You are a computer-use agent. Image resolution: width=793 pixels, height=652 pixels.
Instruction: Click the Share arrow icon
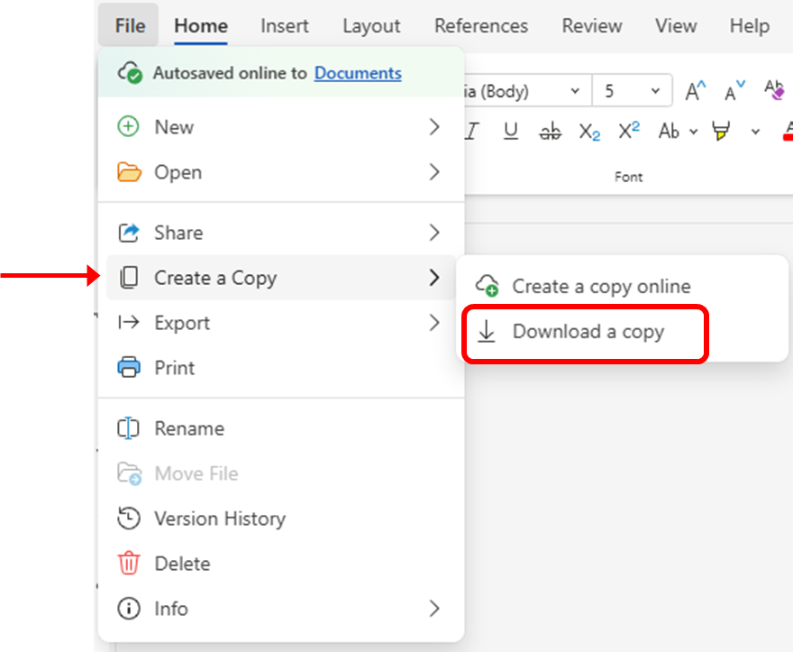pyautogui.click(x=129, y=233)
